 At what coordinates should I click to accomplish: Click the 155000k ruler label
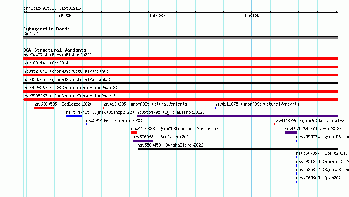point(157,16)
